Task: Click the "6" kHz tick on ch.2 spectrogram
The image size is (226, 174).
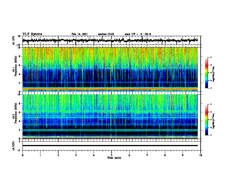Action: (20, 112)
